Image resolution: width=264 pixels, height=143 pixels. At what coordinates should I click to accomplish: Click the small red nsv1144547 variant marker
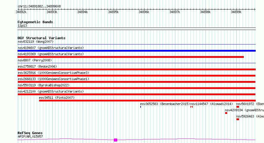(192, 107)
